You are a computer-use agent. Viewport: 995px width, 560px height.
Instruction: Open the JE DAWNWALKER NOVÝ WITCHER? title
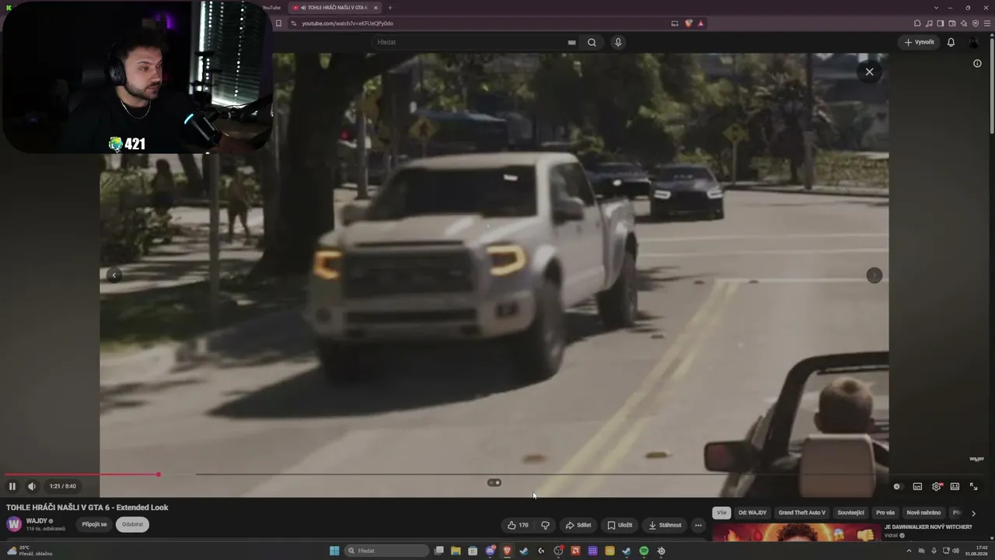(928, 527)
